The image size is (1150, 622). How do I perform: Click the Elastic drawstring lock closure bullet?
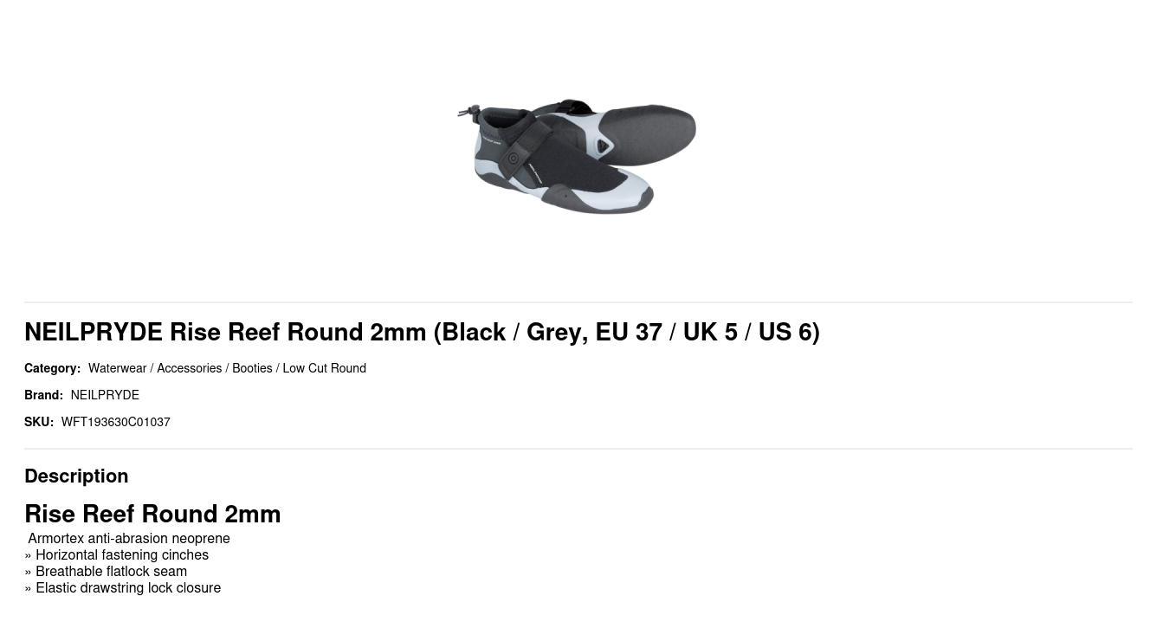(x=128, y=587)
